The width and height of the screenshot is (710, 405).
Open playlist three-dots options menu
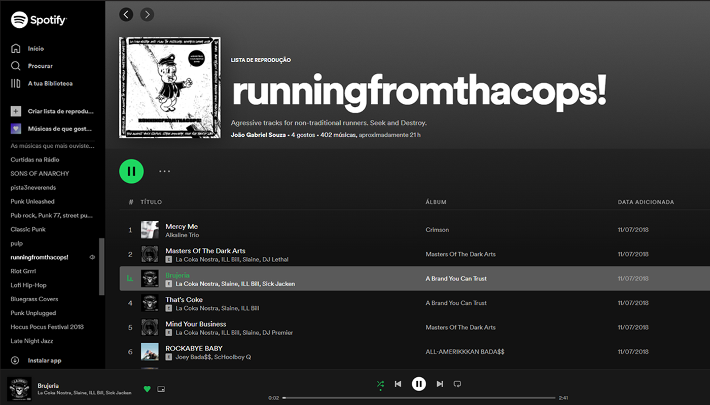tap(164, 171)
